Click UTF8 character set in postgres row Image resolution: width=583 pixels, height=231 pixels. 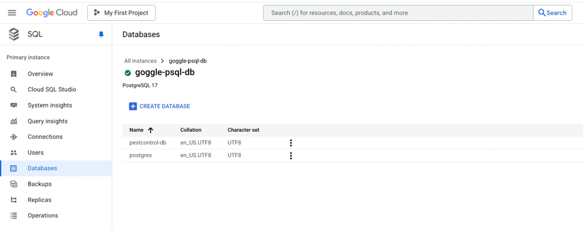pyautogui.click(x=234, y=155)
